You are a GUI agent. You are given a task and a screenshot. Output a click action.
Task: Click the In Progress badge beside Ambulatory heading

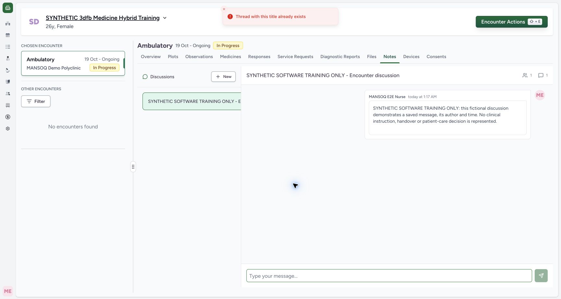228,45
